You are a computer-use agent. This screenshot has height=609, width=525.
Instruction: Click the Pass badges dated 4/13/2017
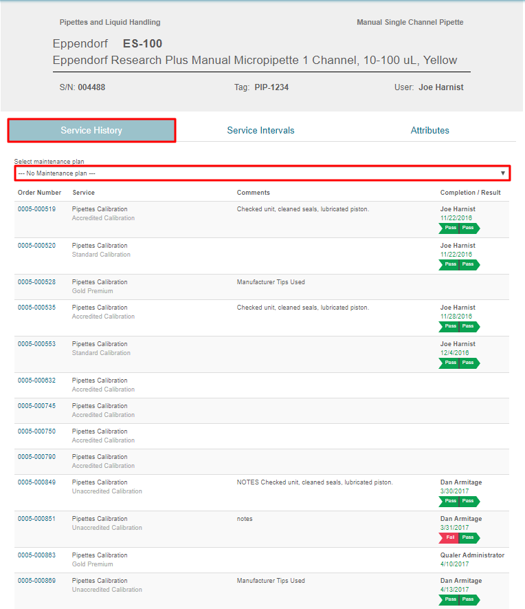click(x=459, y=599)
